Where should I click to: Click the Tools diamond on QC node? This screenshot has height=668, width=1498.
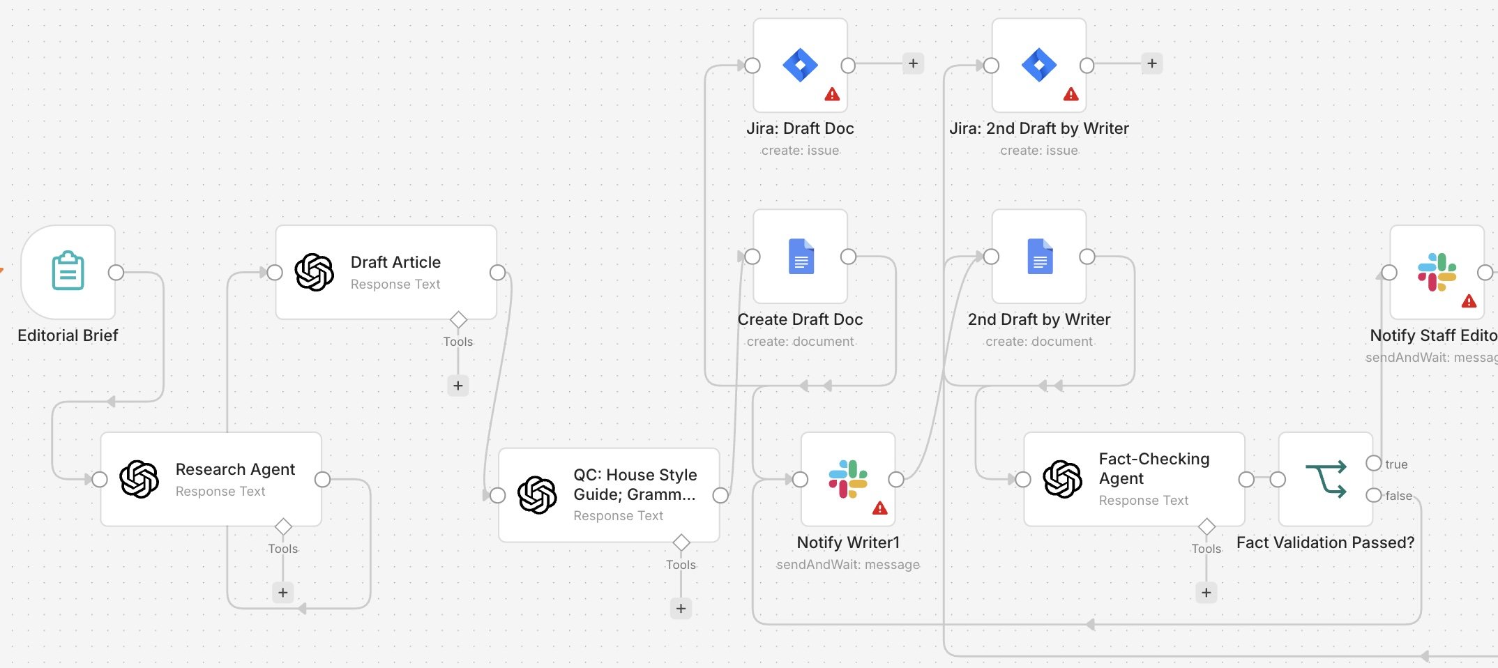click(x=681, y=542)
